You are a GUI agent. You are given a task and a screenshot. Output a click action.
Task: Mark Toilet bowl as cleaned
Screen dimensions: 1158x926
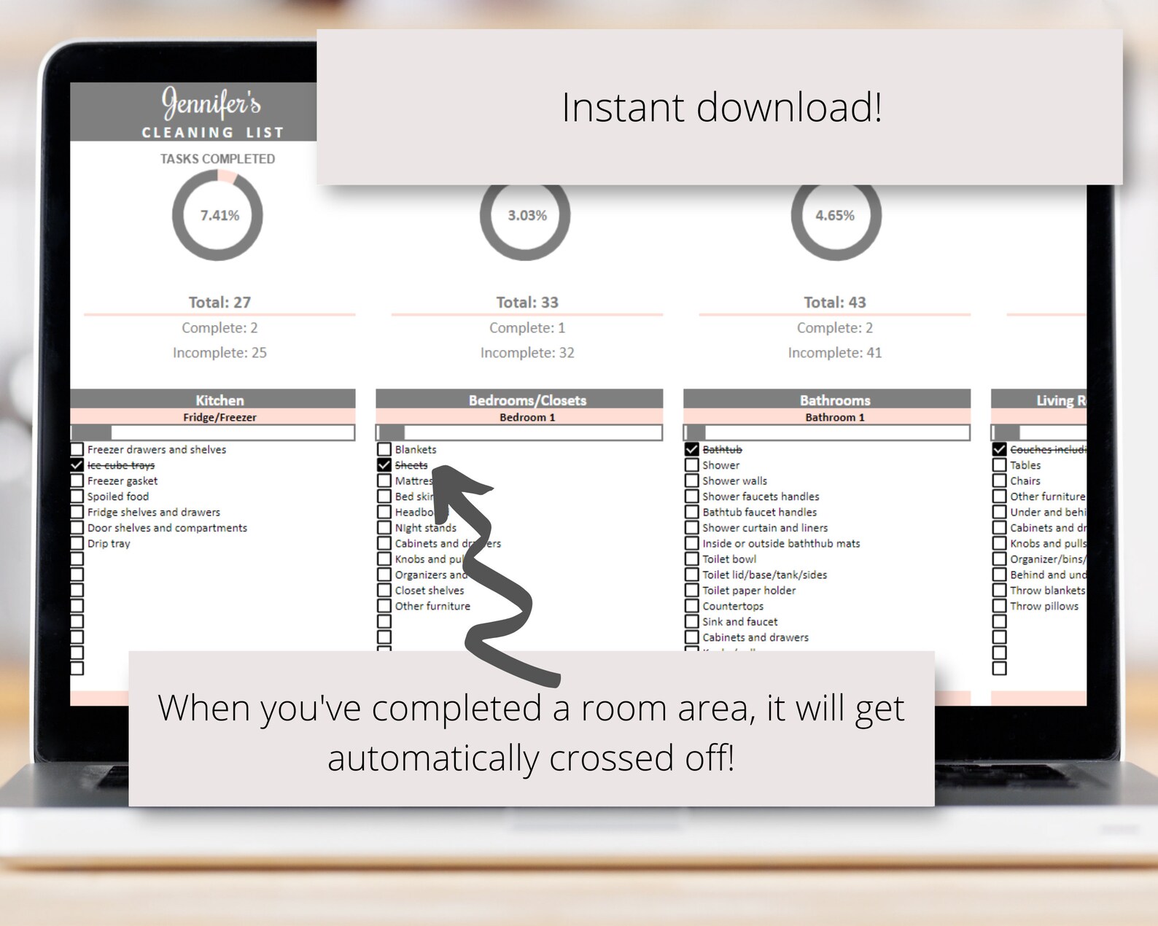(692, 559)
